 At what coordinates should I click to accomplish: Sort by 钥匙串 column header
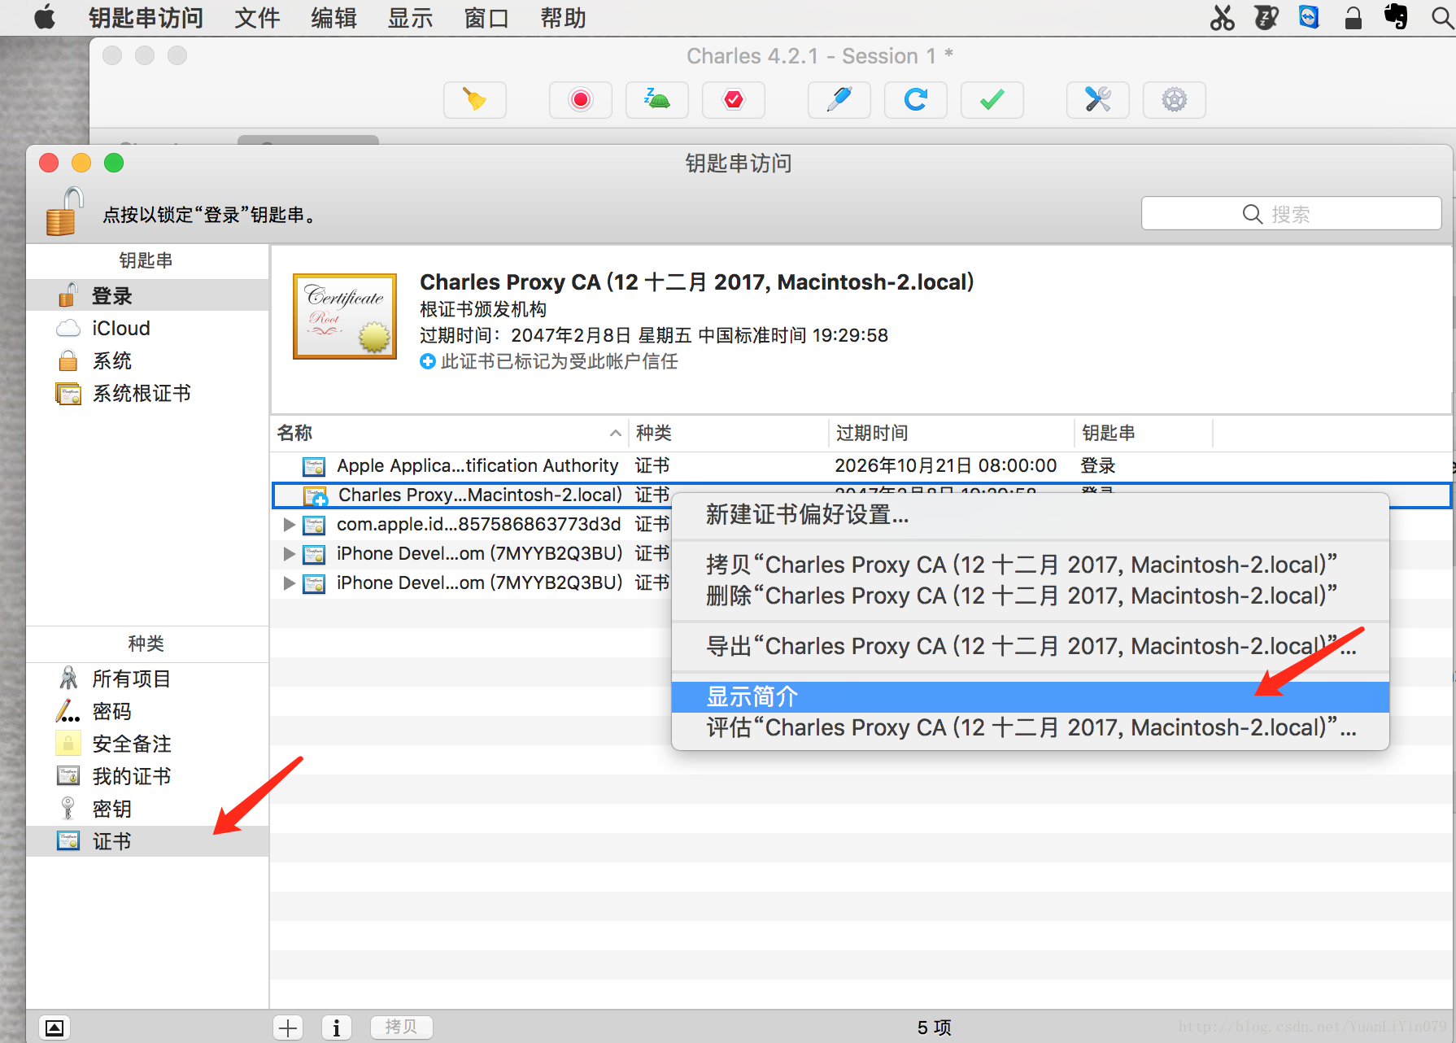click(x=1144, y=433)
